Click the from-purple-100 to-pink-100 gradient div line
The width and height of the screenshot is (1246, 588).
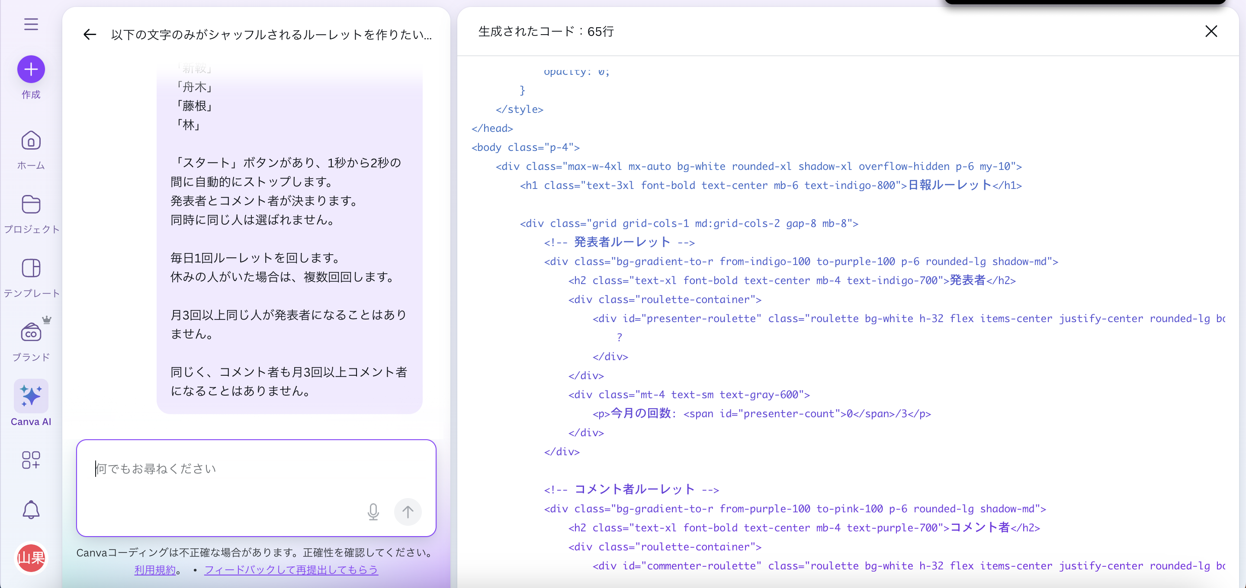point(795,509)
